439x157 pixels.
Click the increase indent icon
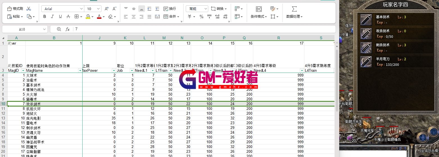(x=157, y=9)
